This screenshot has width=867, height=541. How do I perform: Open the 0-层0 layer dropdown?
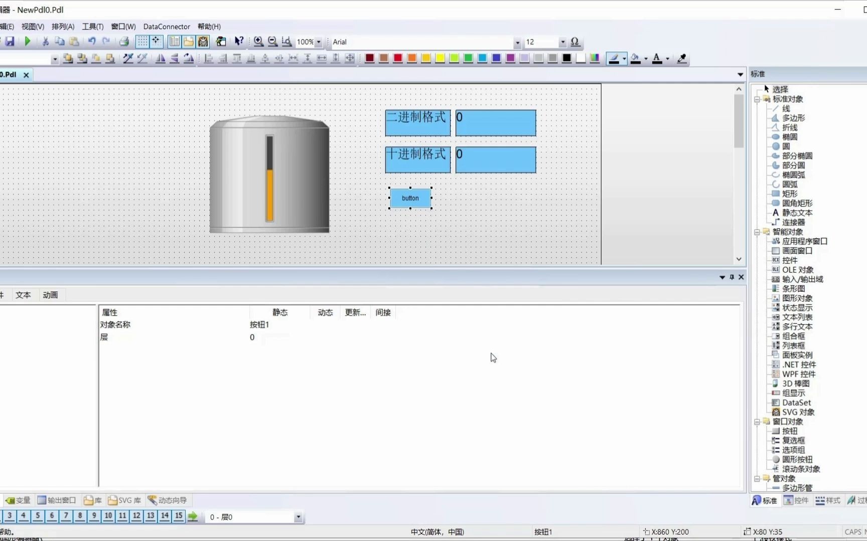299,516
